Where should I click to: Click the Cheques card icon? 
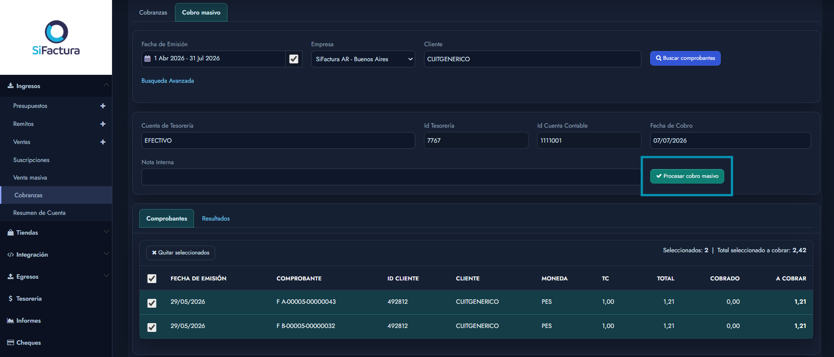[x=11, y=342]
